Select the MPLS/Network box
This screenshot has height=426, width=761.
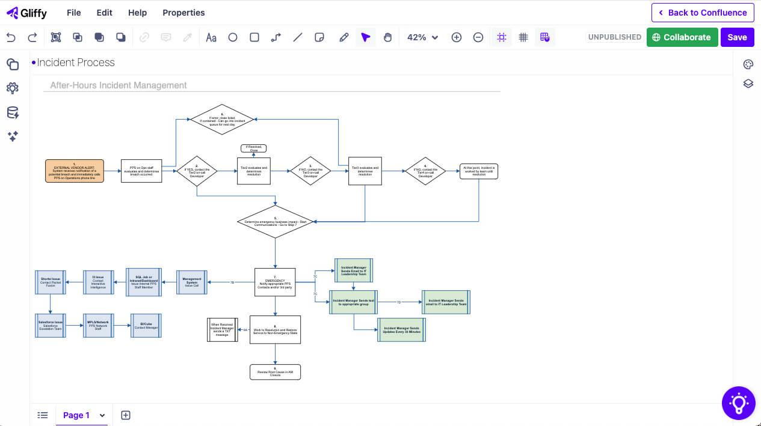pos(98,326)
